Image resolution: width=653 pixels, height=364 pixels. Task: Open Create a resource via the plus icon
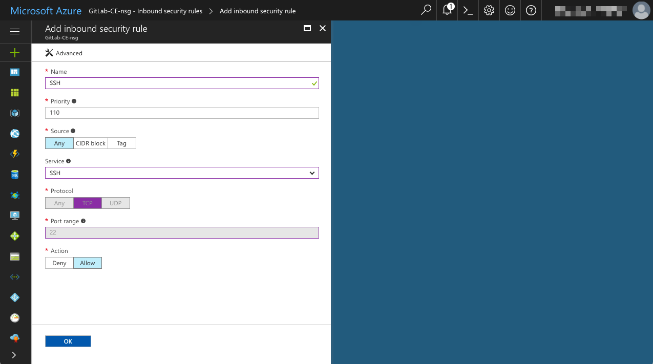point(15,52)
